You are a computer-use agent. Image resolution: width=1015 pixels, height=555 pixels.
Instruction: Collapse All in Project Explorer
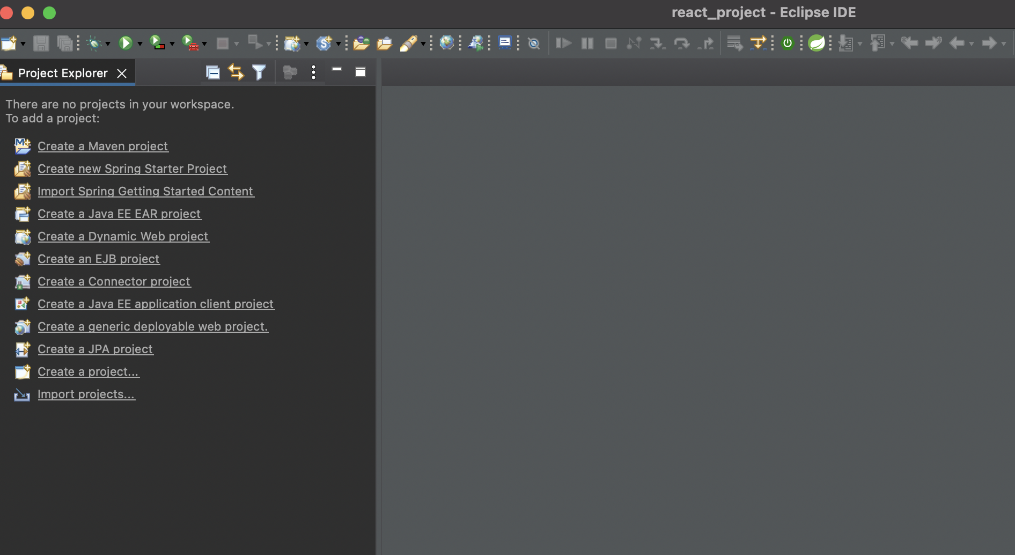click(213, 72)
